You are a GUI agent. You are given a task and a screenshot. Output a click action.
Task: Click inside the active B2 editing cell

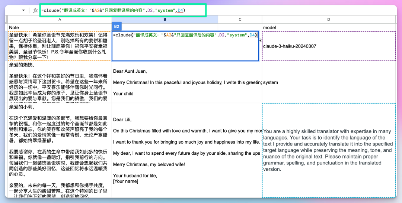185,50
